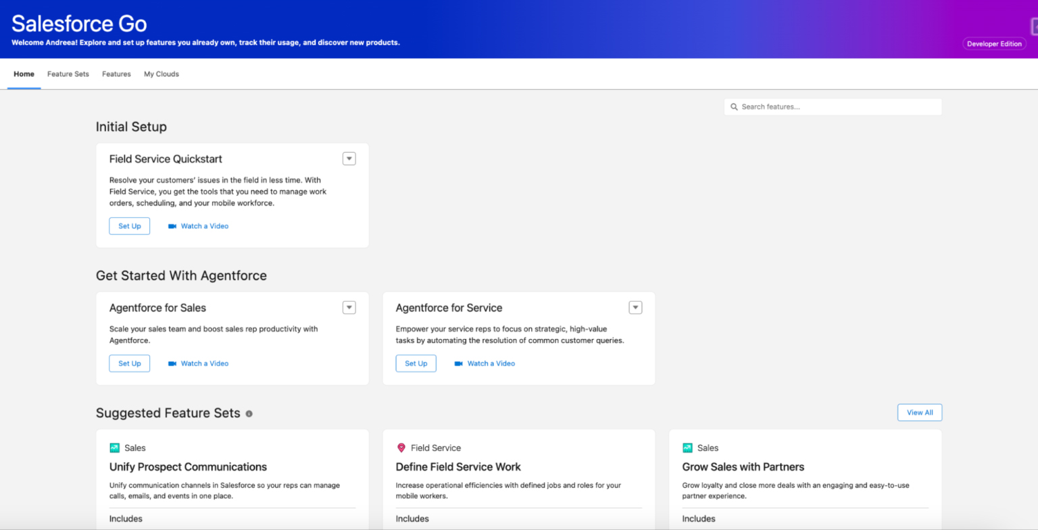The width and height of the screenshot is (1038, 530).
Task: Click the Define Field Service Work card title
Action: tap(458, 467)
